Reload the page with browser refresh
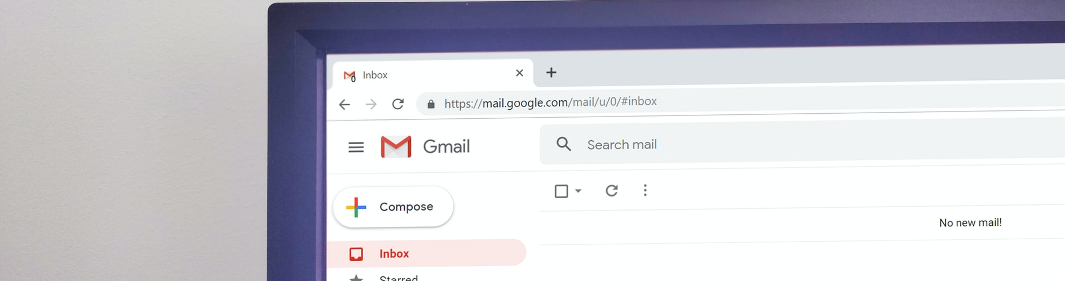The image size is (1065, 281). point(398,104)
